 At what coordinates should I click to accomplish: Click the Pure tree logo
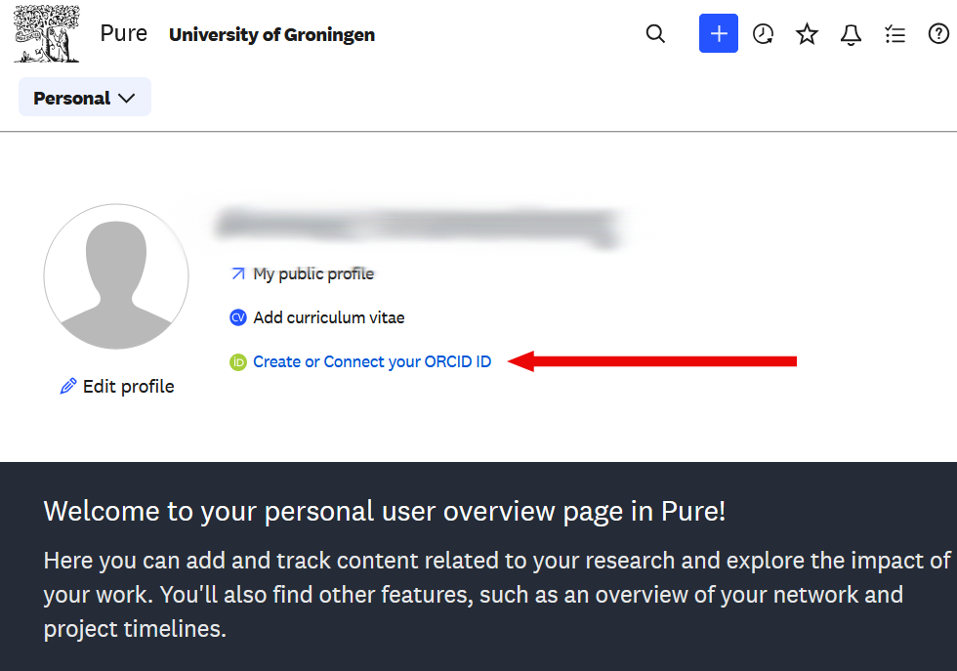click(46, 32)
